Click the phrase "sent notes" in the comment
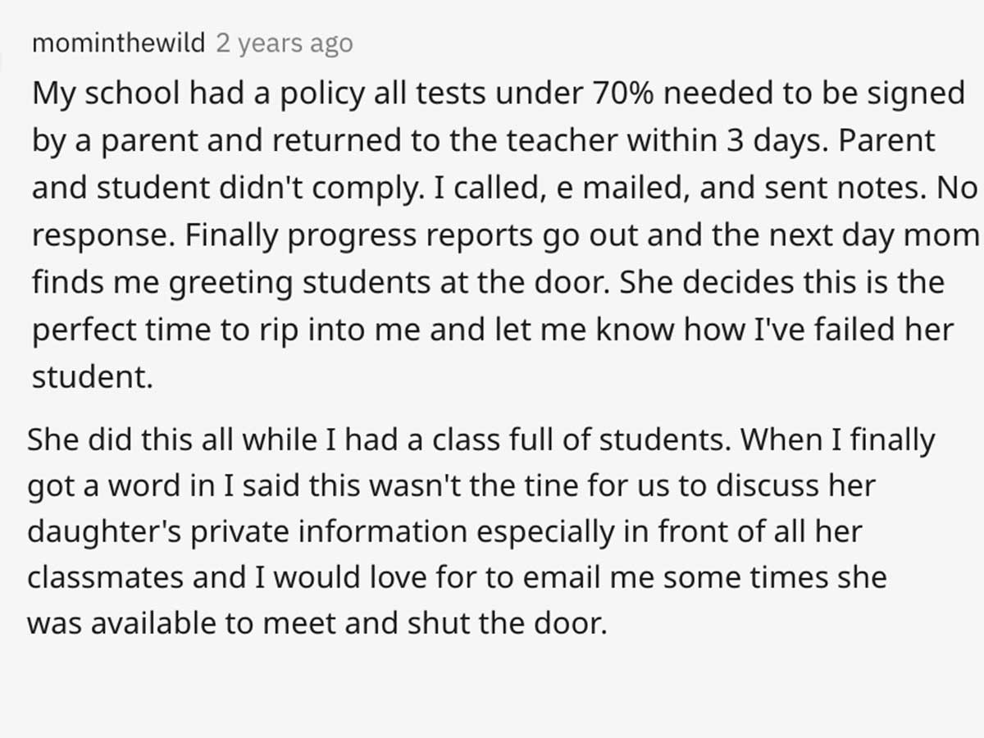 click(836, 189)
